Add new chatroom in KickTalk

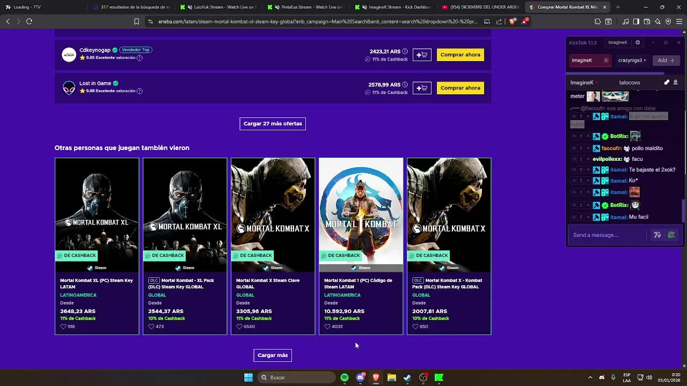click(x=666, y=61)
